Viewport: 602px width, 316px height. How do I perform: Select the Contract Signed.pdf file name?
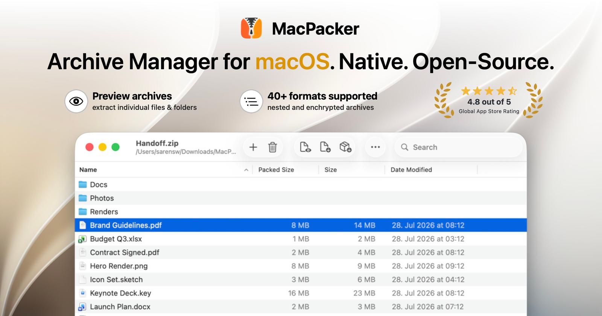pyautogui.click(x=125, y=252)
